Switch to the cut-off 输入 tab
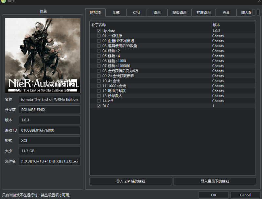 tap(244, 12)
